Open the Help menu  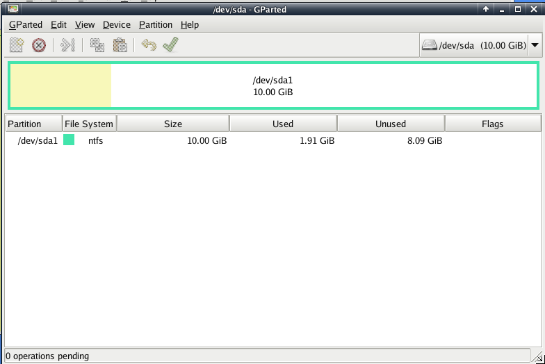190,24
